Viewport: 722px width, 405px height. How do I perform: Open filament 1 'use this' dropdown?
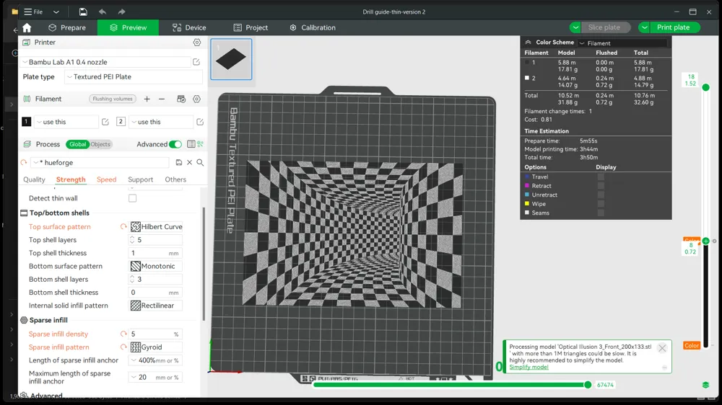[66, 122]
